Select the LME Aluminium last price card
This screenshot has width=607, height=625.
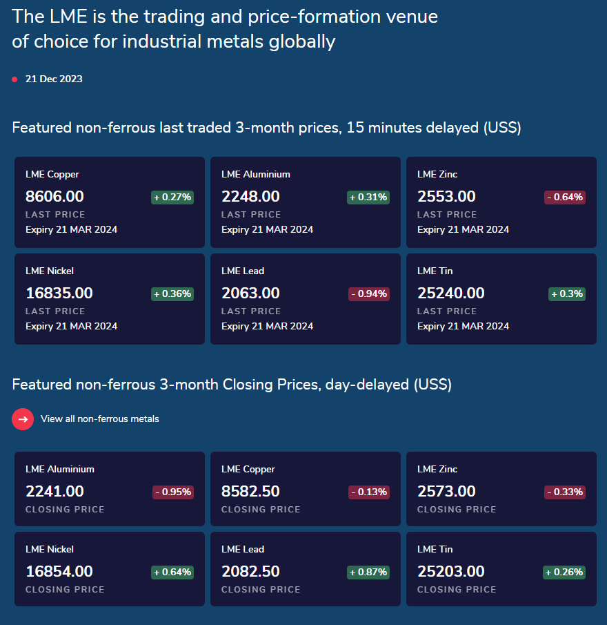tap(306, 202)
